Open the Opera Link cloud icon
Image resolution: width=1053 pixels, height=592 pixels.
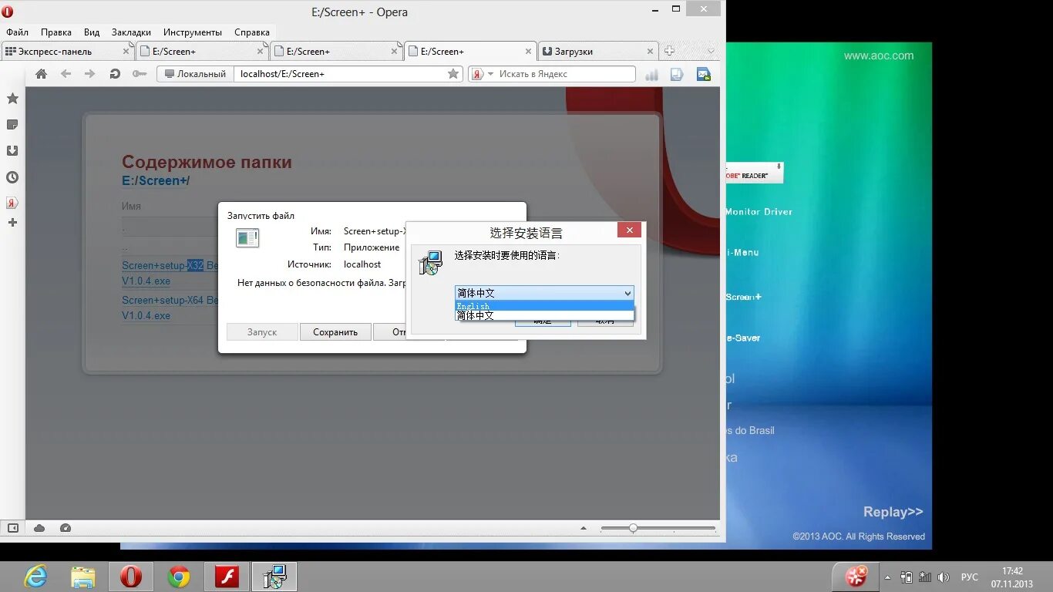click(x=39, y=528)
